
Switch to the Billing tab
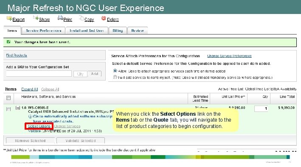[118, 31]
